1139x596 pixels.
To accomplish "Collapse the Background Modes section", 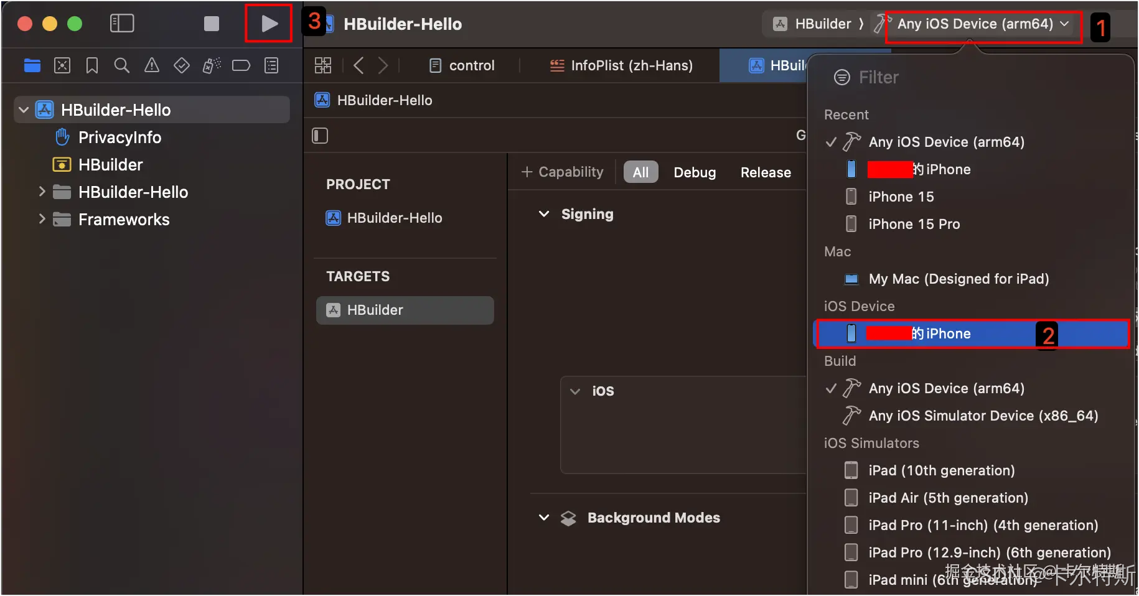I will 544,518.
